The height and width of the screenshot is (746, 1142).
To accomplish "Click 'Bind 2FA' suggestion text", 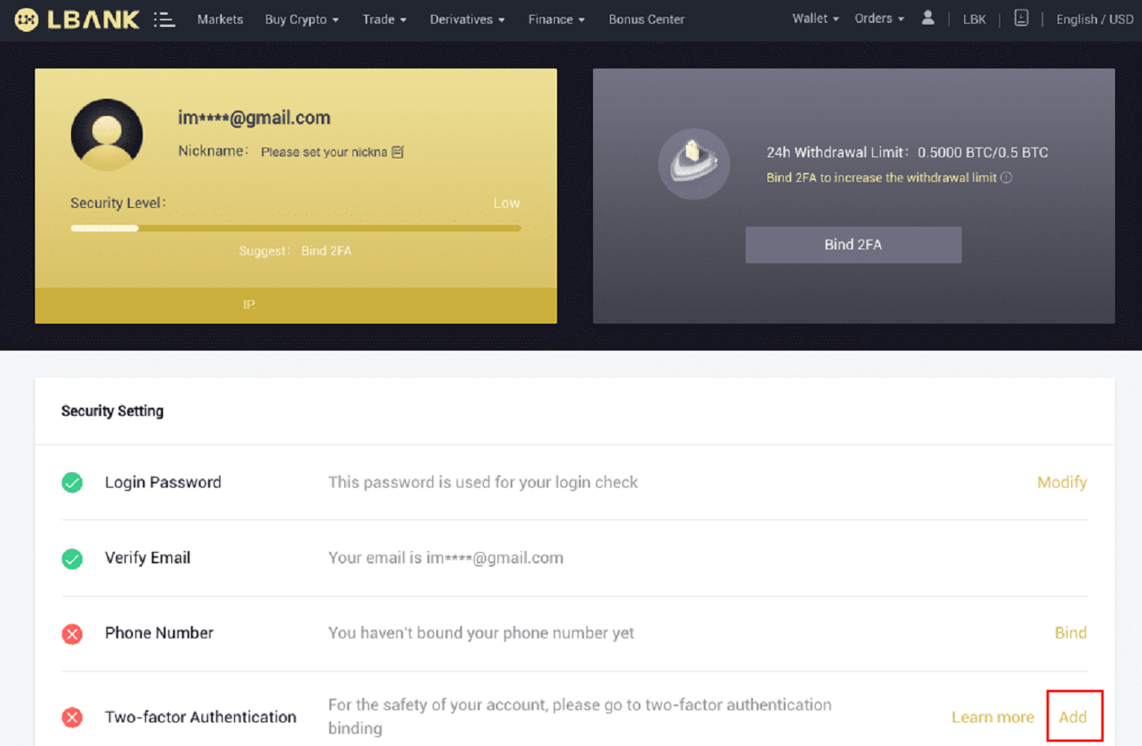I will [x=326, y=251].
